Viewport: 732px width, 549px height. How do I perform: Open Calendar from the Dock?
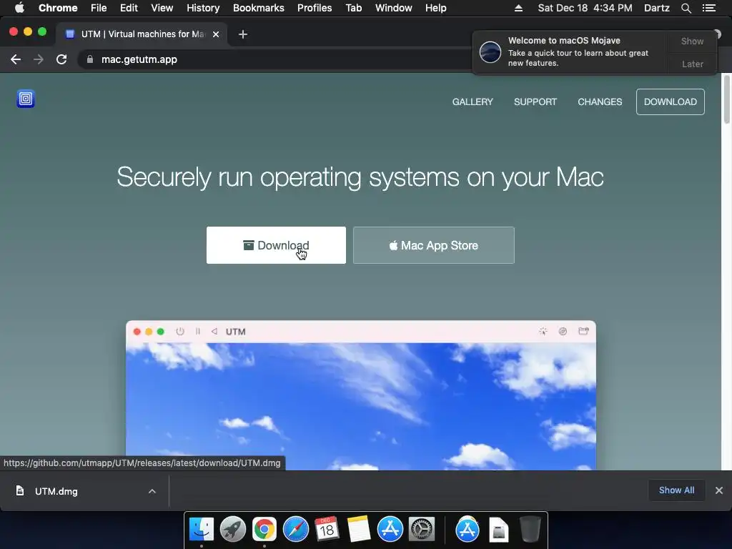[327, 529]
